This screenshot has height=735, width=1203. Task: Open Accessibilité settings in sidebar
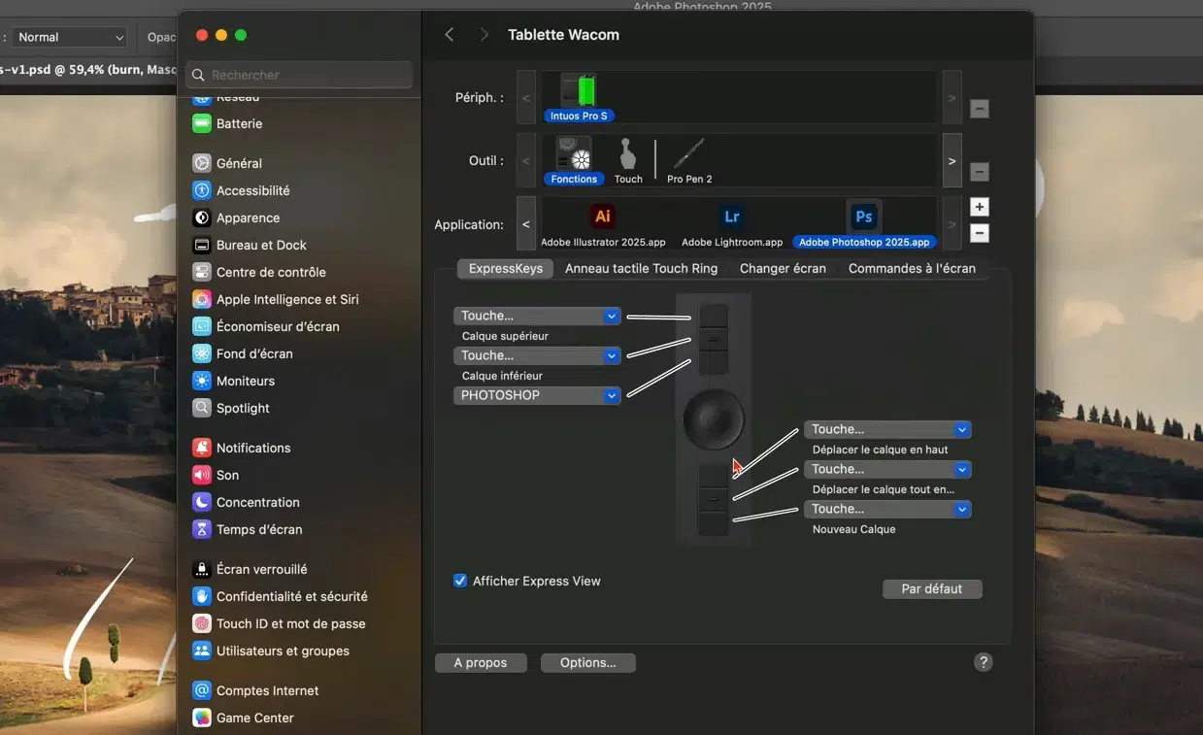[241, 190]
